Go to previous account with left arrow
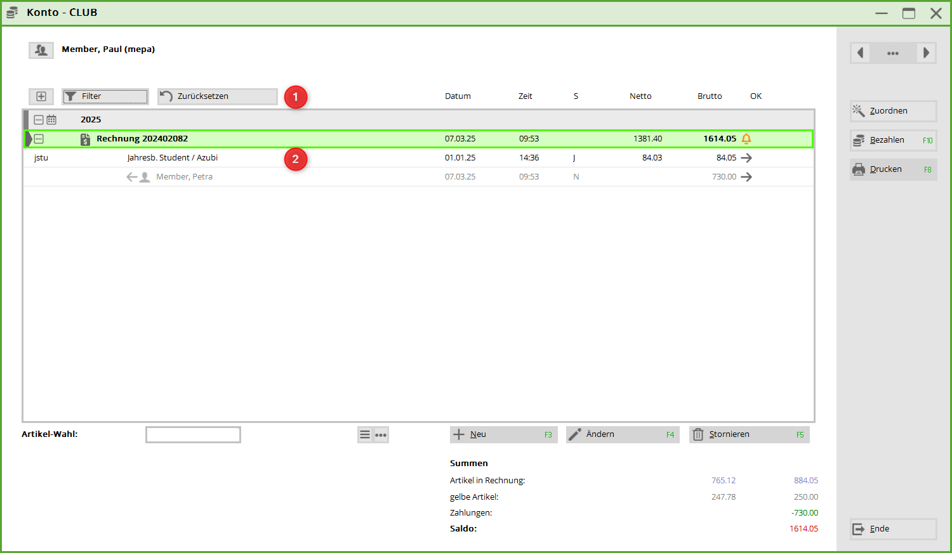Image resolution: width=952 pixels, height=553 pixels. (861, 53)
